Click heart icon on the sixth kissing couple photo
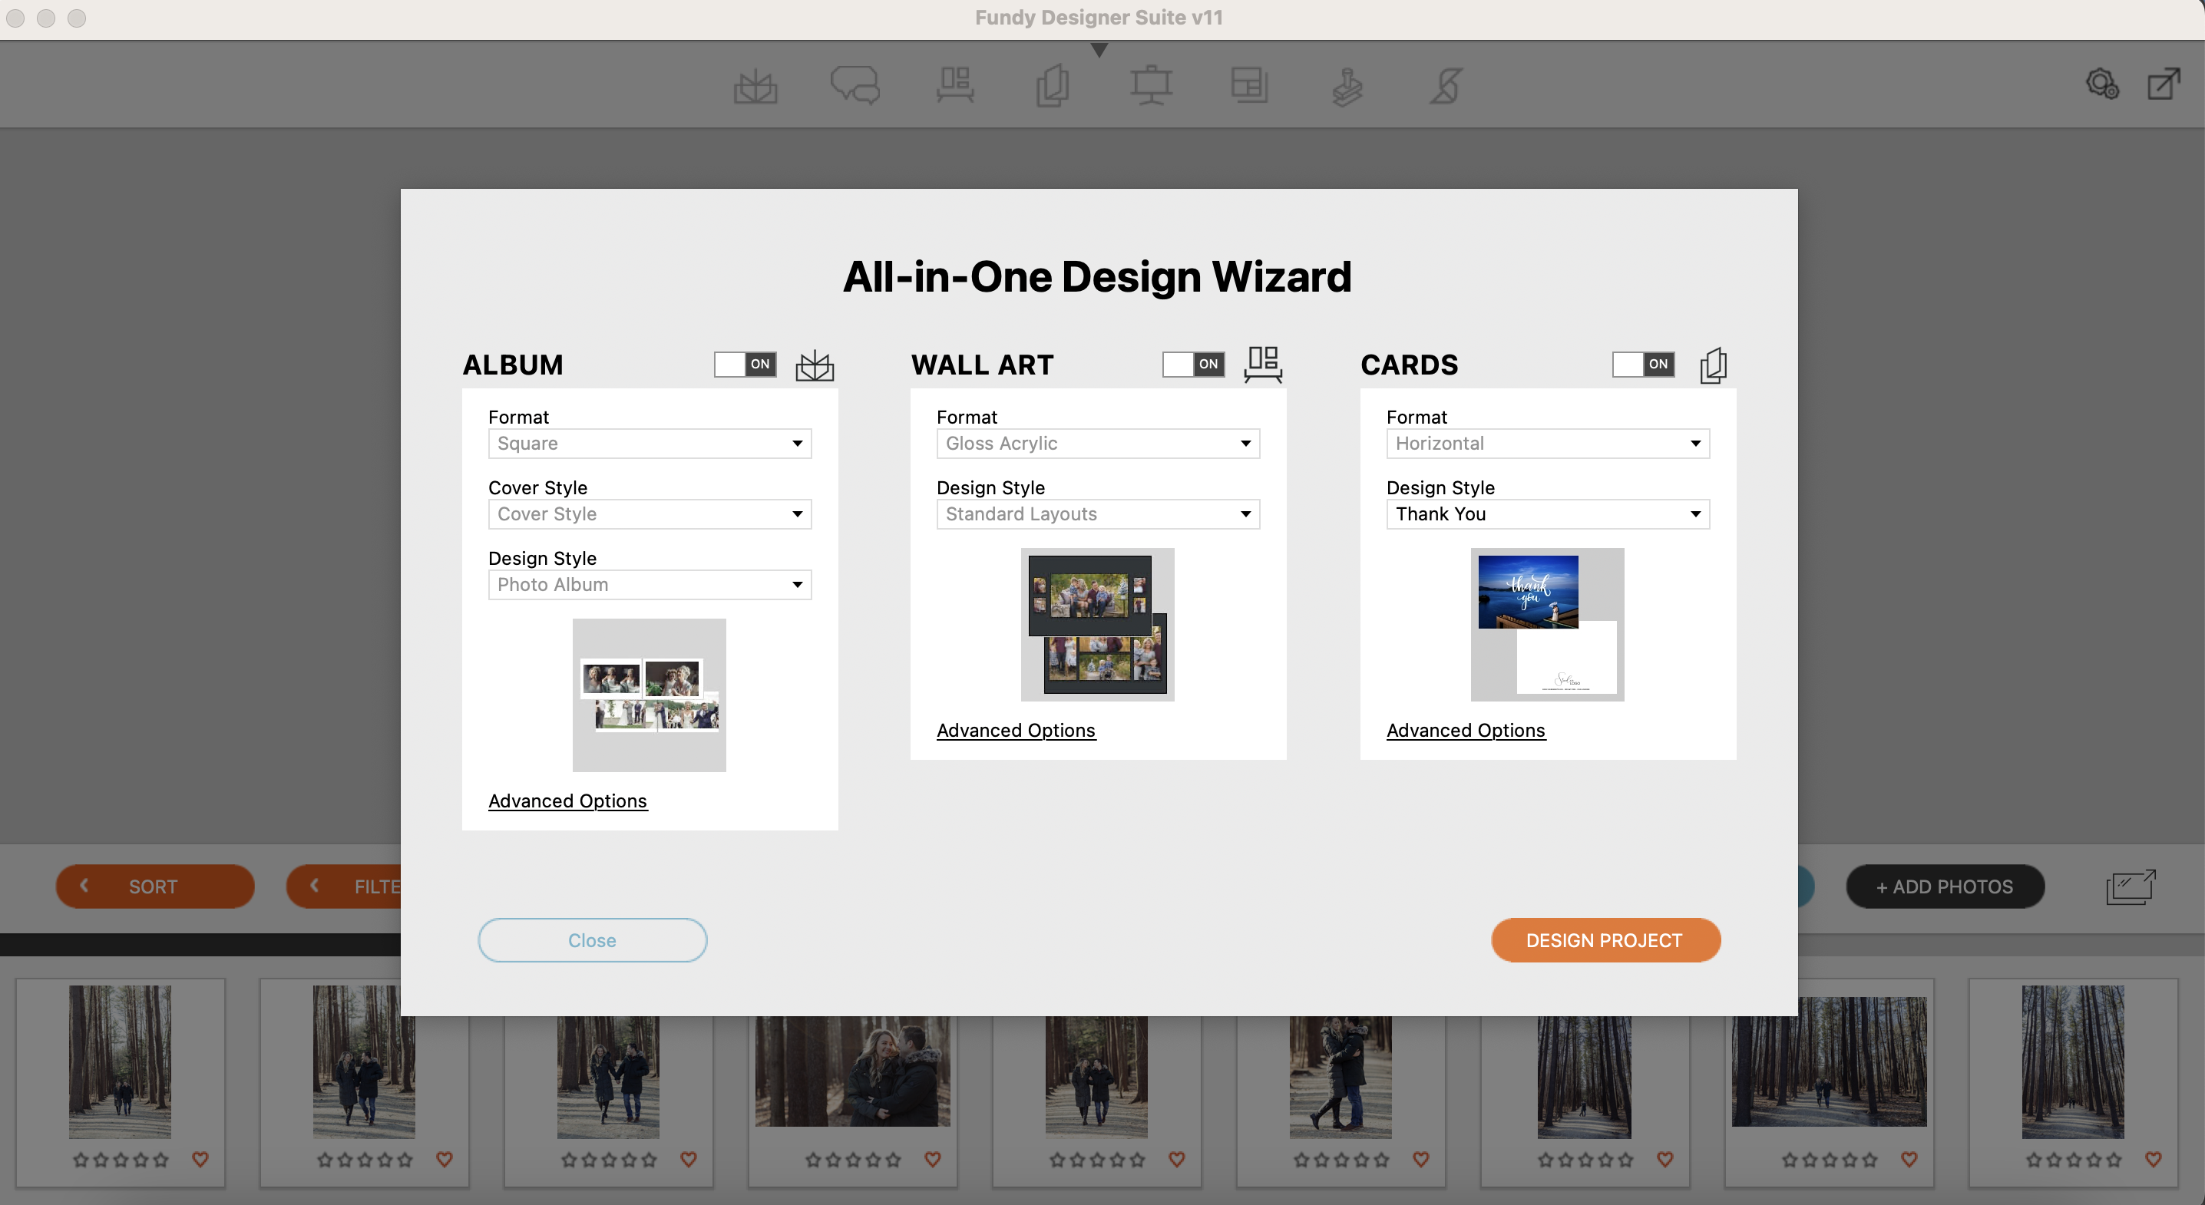 tap(1421, 1160)
